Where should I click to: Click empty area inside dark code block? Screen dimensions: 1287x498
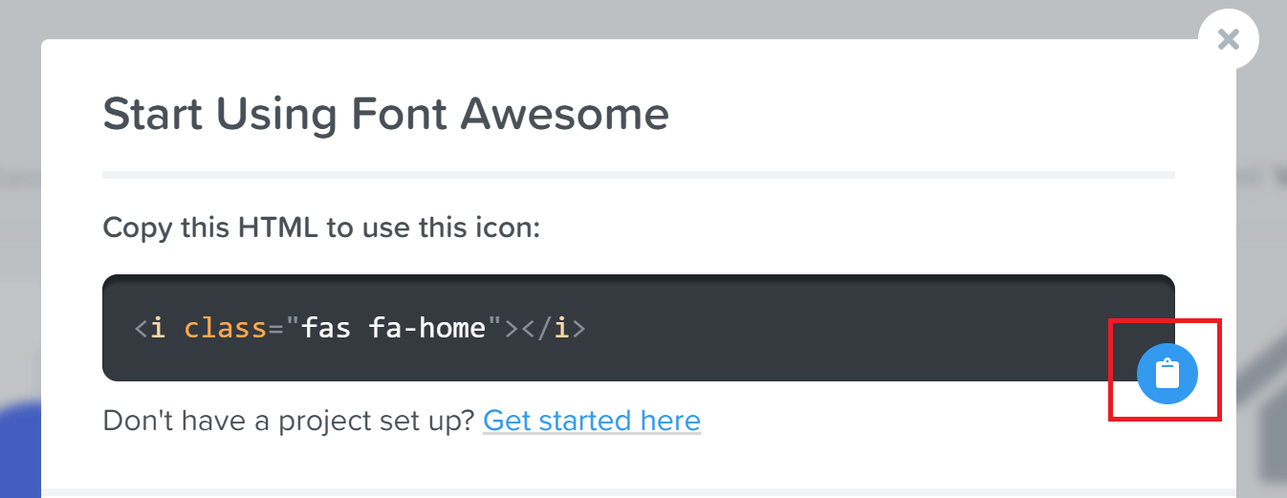tap(841, 328)
